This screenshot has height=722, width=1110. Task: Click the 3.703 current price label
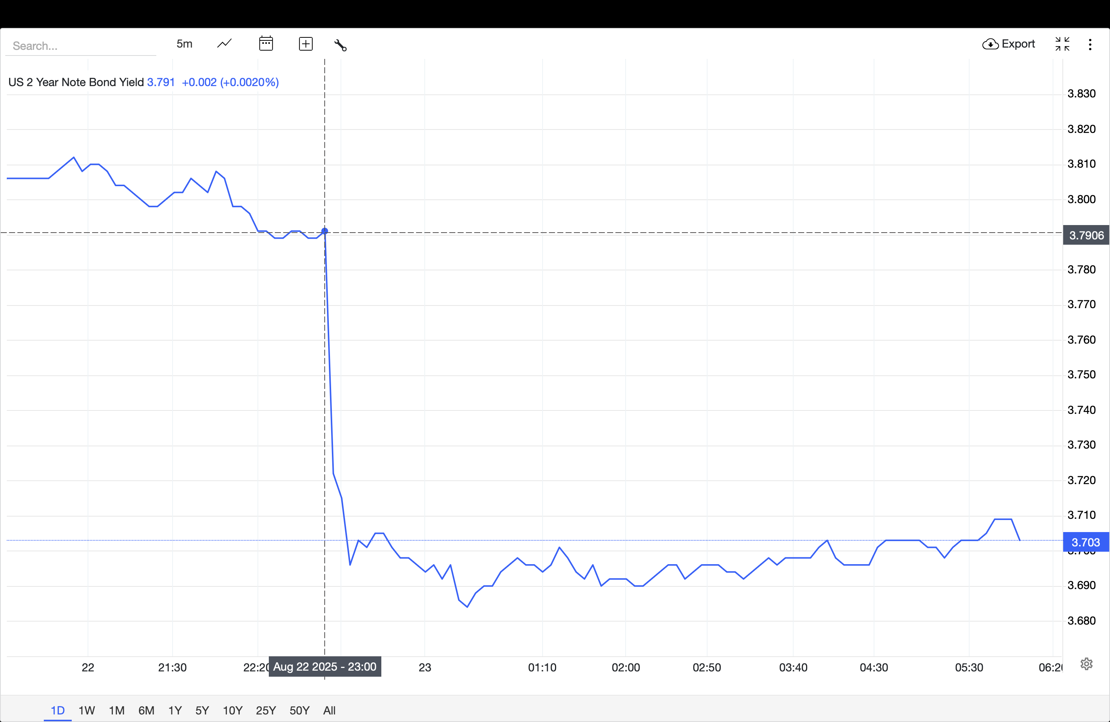click(x=1085, y=542)
